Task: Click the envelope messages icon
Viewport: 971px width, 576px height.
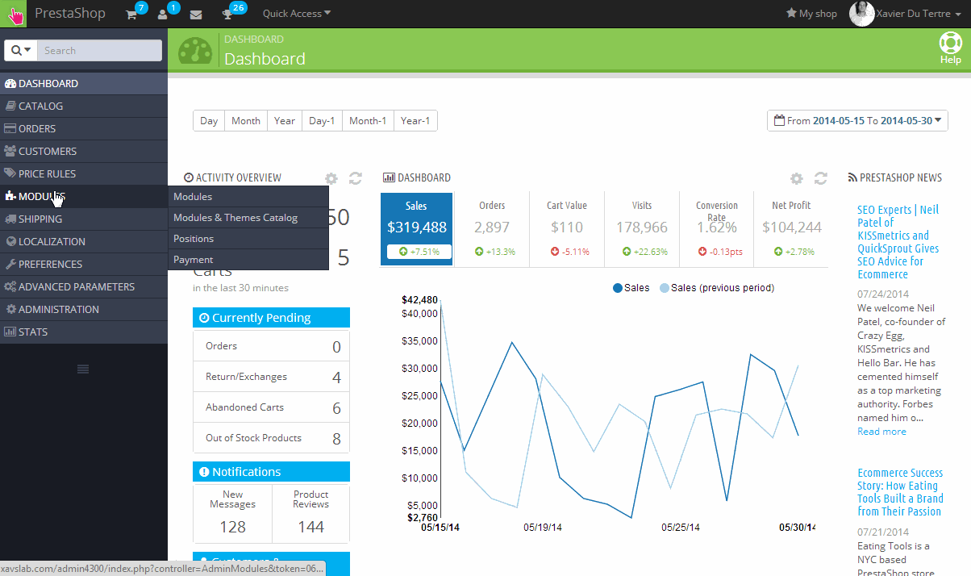Action: pos(196,15)
